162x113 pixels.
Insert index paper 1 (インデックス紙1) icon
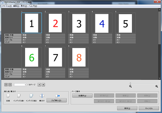tap(19, 96)
